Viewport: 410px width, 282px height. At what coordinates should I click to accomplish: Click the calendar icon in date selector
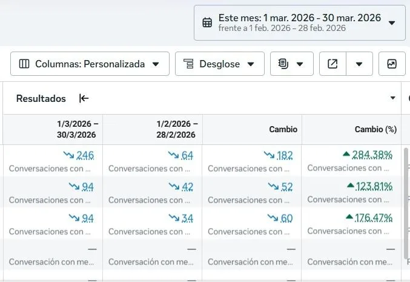(x=207, y=23)
